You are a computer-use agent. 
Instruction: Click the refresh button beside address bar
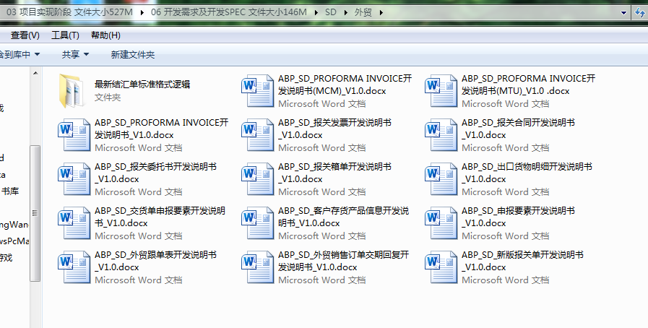(x=640, y=12)
